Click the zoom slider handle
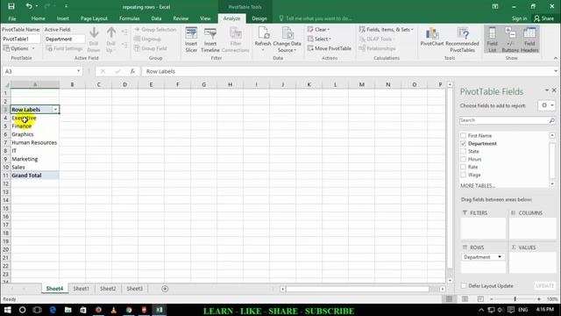The image size is (561, 316). click(515, 298)
